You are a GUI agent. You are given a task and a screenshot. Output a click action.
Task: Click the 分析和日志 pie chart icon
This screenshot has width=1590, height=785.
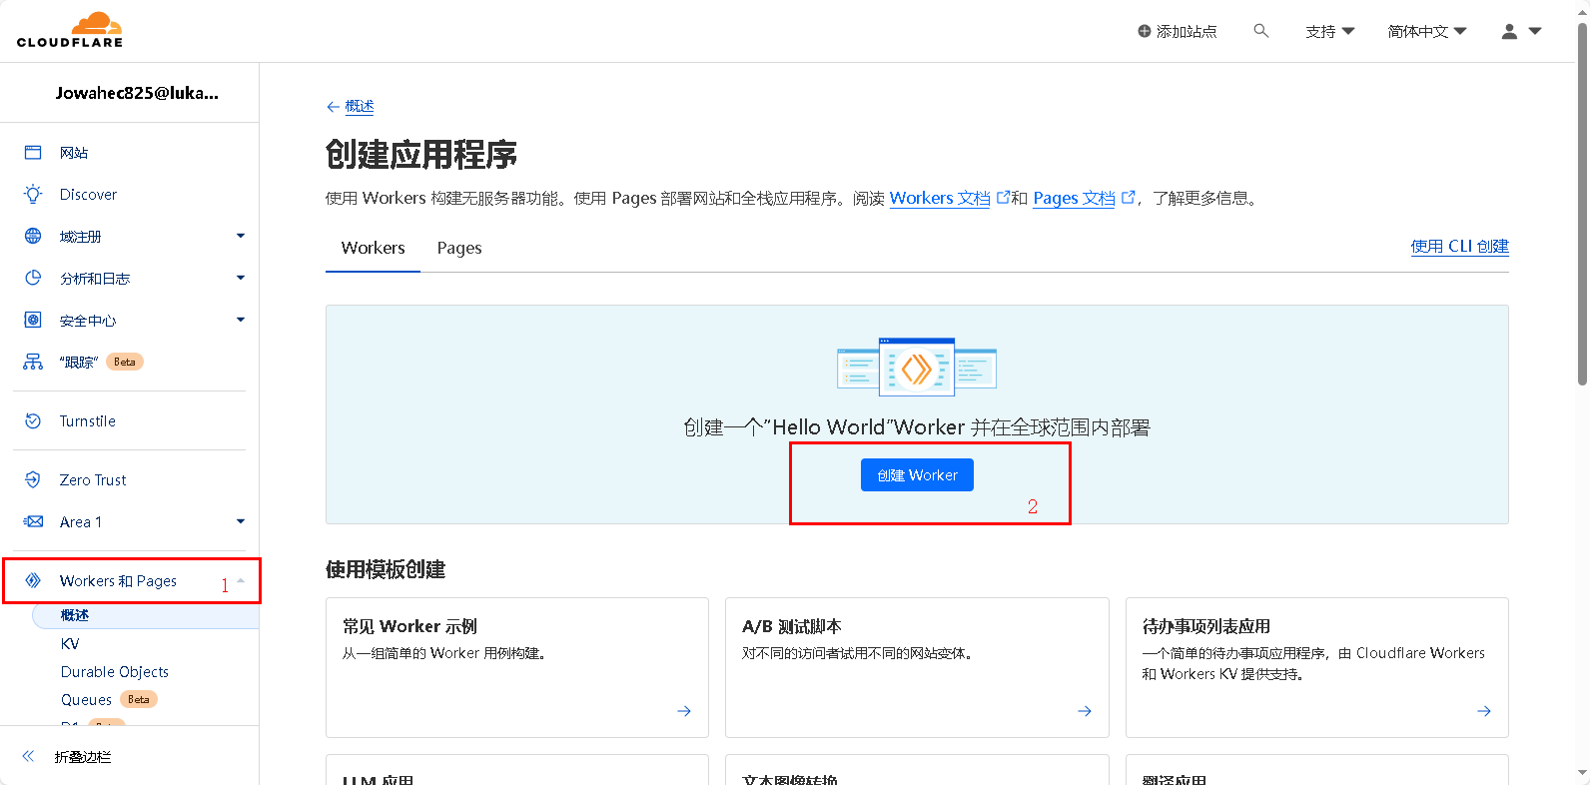pyautogui.click(x=33, y=279)
